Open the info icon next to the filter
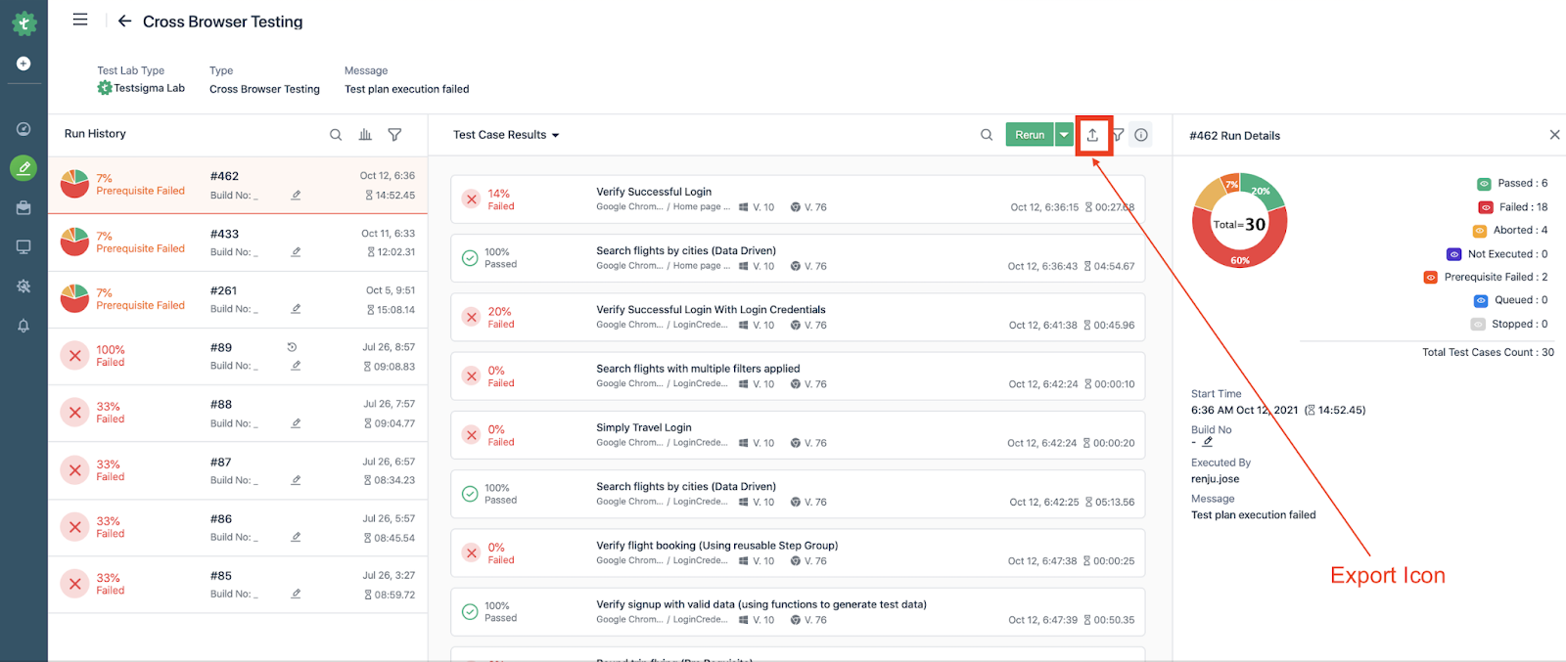The image size is (1566, 662). [1141, 135]
